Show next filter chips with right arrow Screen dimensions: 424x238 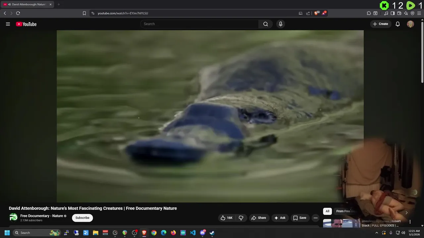[406, 213]
